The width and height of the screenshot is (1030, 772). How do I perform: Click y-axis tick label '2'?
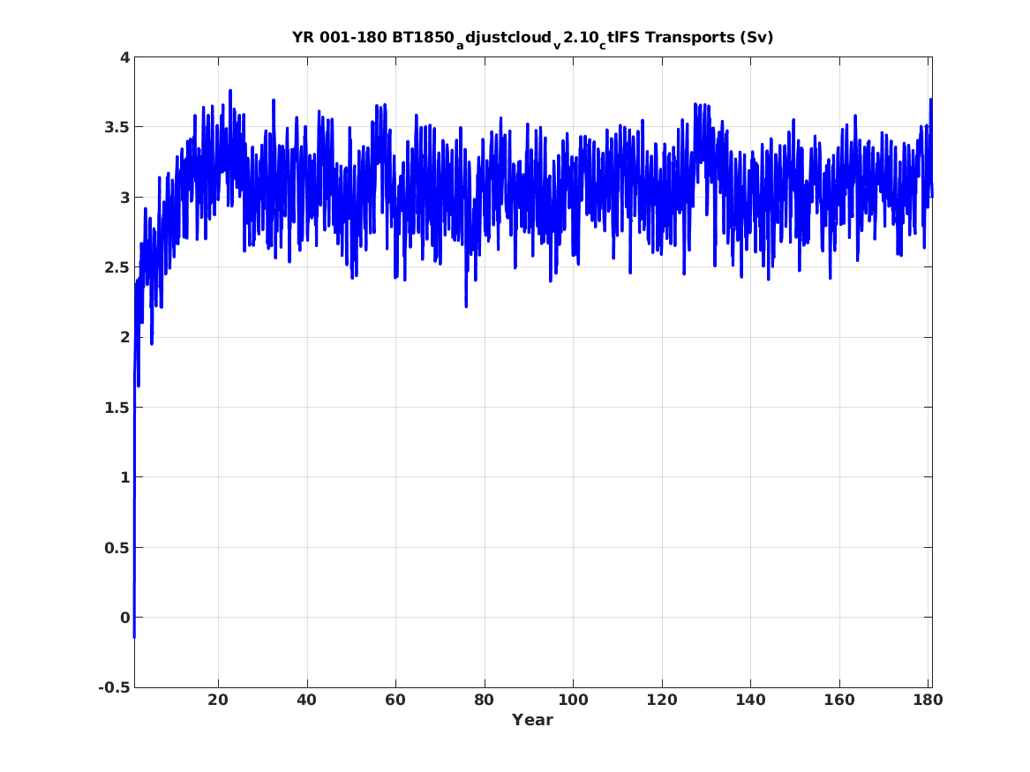pos(124,337)
